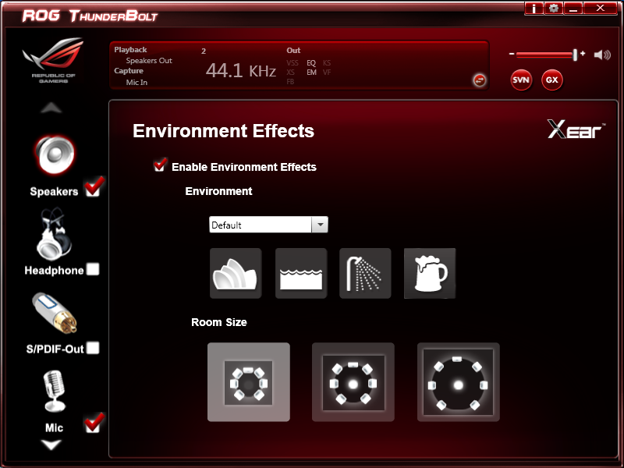
Task: Click the Headphone label in sidebar
Action: [x=54, y=271]
